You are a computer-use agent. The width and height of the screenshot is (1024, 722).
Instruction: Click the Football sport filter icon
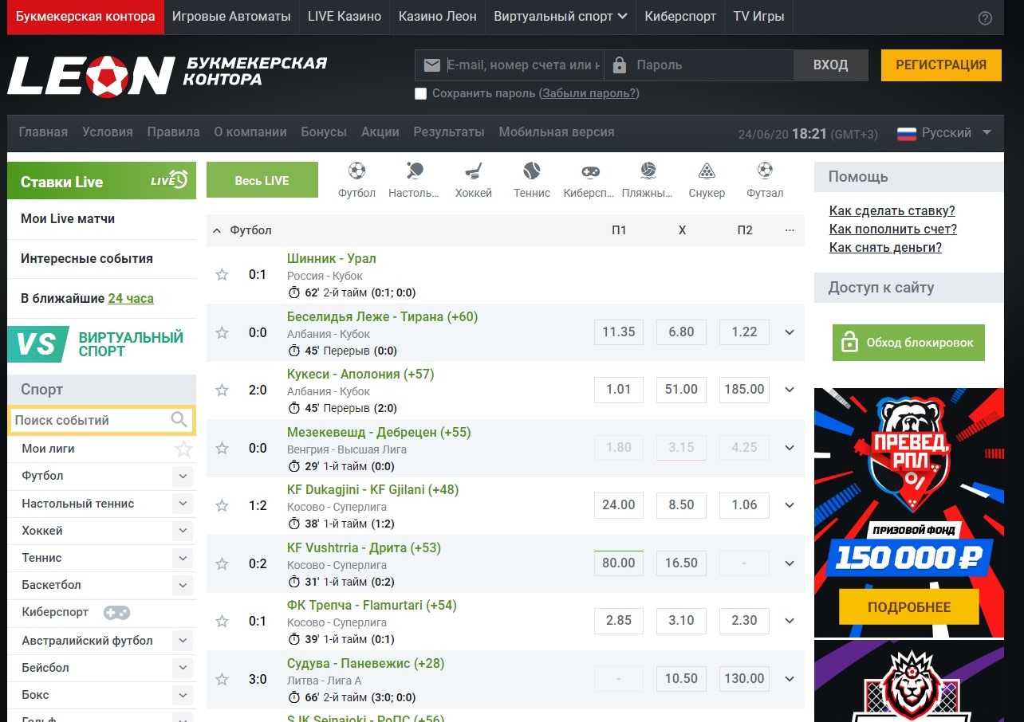[x=356, y=171]
